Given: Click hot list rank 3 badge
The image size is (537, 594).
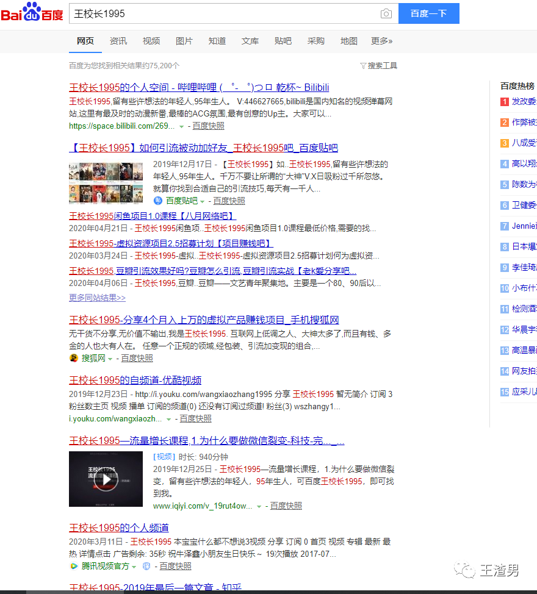Looking at the screenshot, I should (x=505, y=143).
